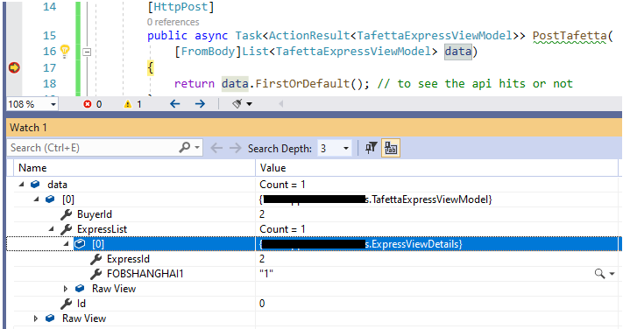The height and width of the screenshot is (329, 623).
Task: Click the "Count = 1" value of data
Action: [282, 185]
